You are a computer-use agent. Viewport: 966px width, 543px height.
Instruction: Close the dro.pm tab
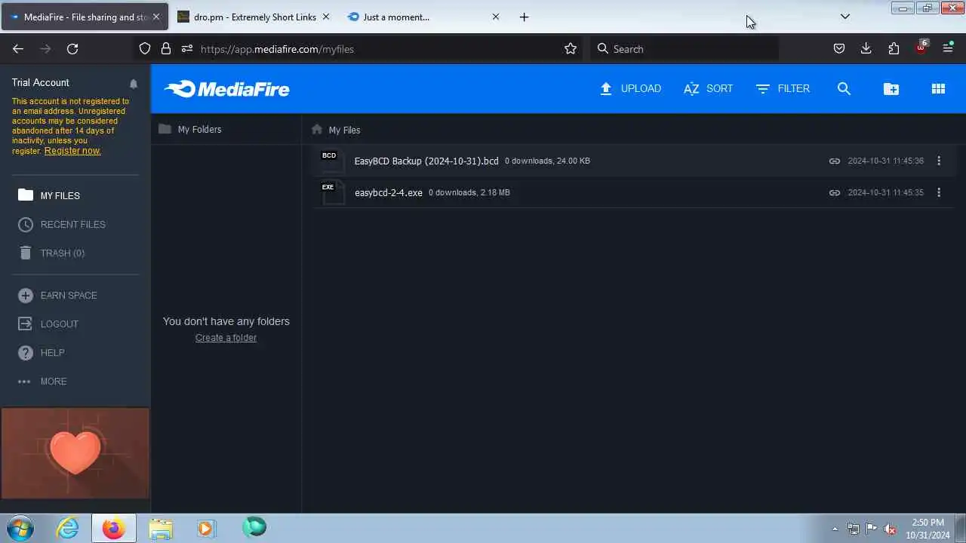pos(326,17)
